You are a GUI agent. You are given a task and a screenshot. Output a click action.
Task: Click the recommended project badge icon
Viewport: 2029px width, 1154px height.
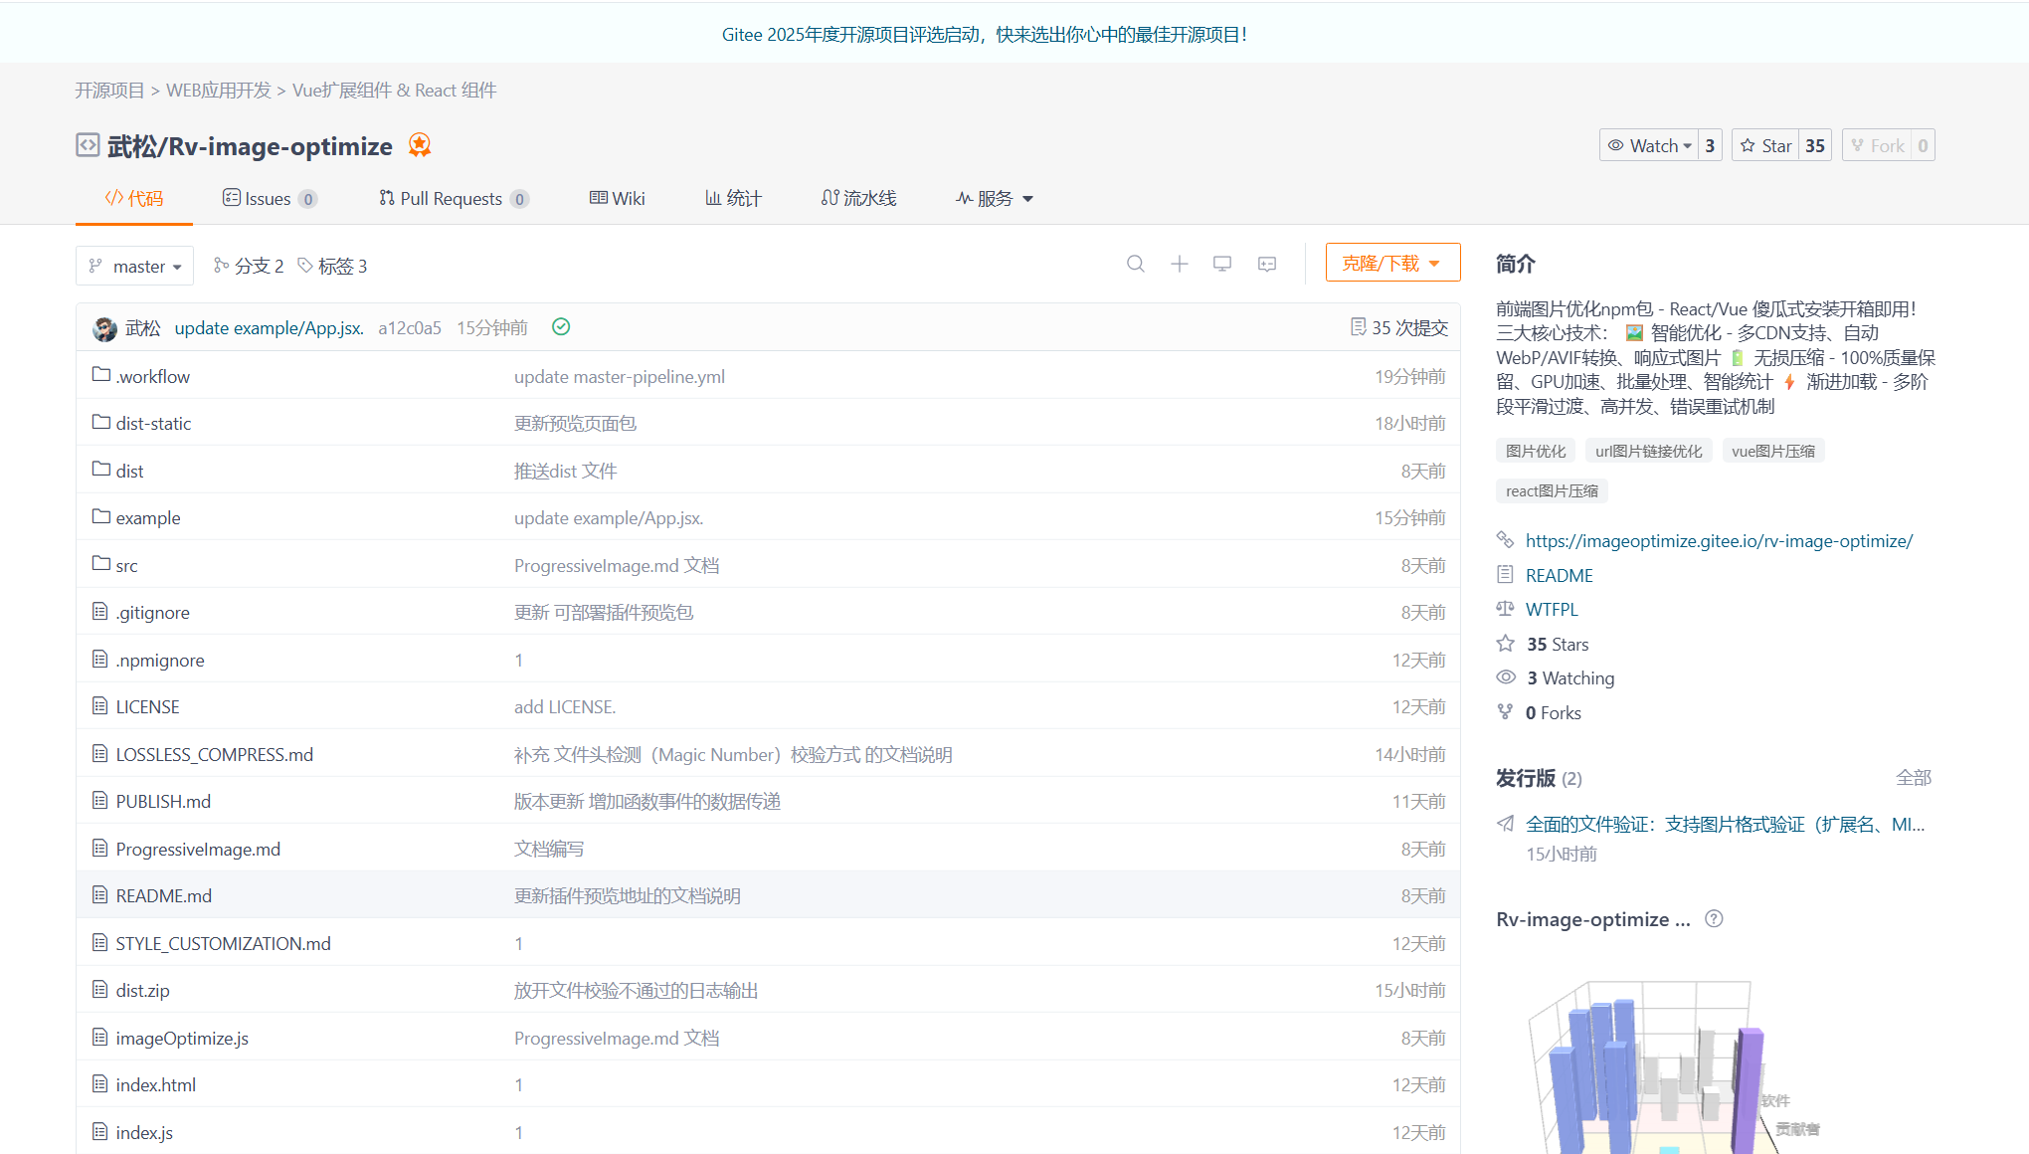420,145
